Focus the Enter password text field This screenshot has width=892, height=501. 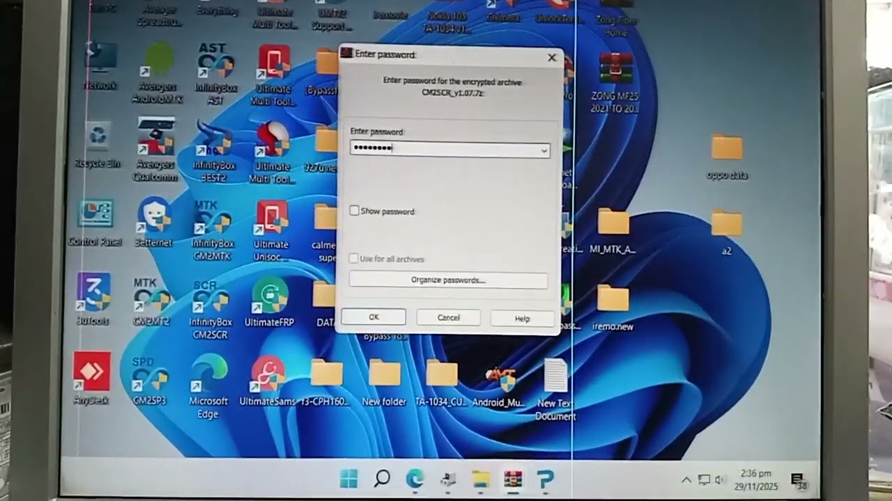point(449,148)
